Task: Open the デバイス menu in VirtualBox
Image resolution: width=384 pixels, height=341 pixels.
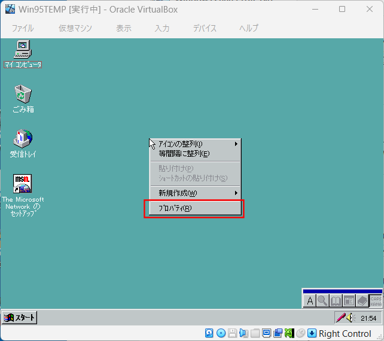Action: tap(205, 28)
